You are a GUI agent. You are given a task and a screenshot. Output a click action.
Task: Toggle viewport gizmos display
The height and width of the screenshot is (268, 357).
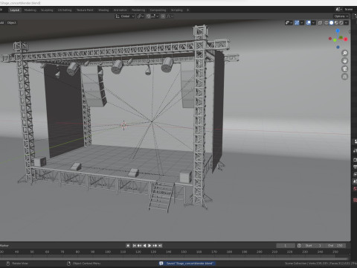pyautogui.click(x=297, y=22)
